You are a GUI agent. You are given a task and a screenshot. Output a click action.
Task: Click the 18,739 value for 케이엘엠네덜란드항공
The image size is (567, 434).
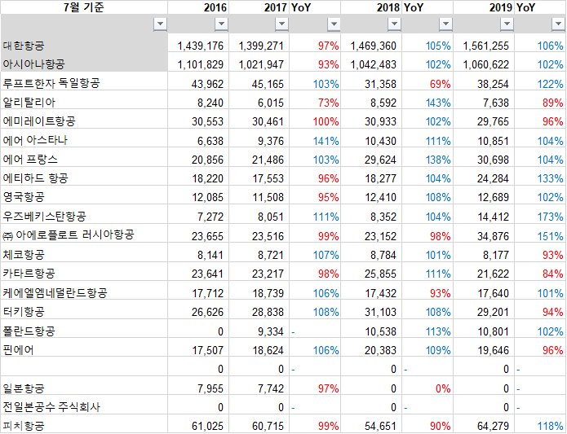point(268,293)
